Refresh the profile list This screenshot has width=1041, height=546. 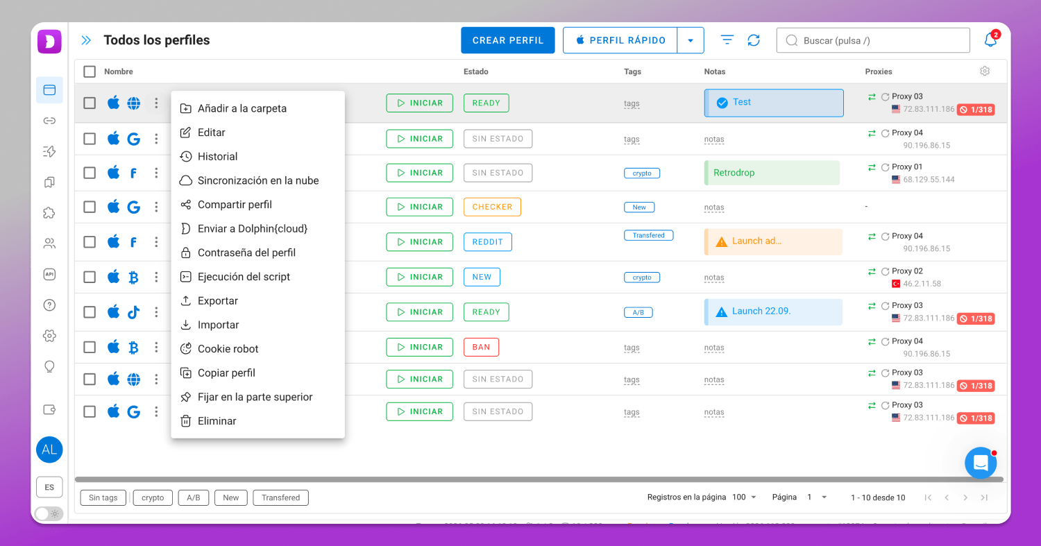coord(754,40)
